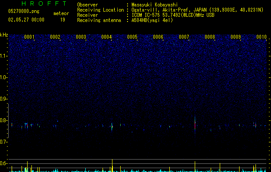271x172 pixels.
Task: Click the Receiving antenna label
Action: coord(99,20)
